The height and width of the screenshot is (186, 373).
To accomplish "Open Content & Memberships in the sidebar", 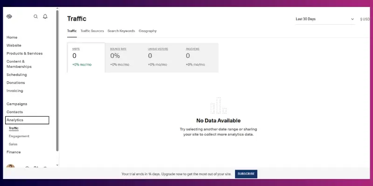I will coord(19,64).
